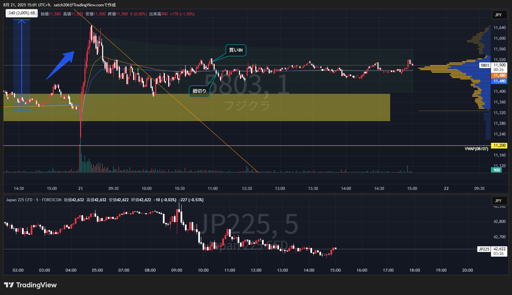Click the 42,700 price scale label
Image resolution: width=512 pixels, height=295 pixels.
499,237
